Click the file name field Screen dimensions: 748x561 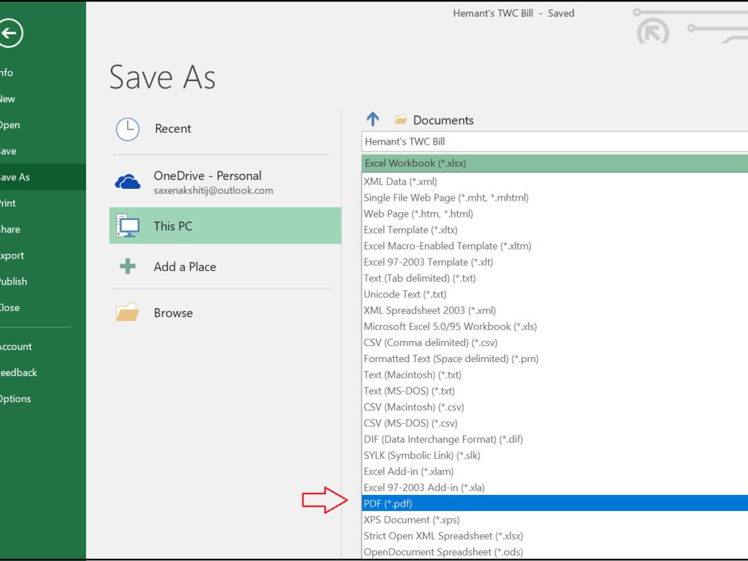tap(554, 141)
